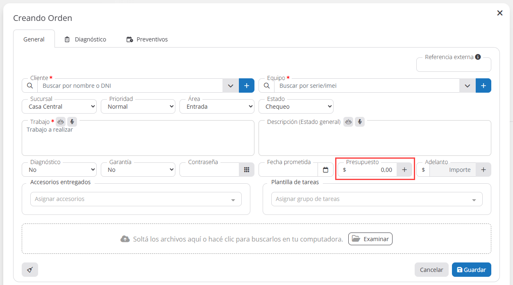Screen dimensions: 513x285
Task: Click the broom clear-form button
Action: pos(30,270)
